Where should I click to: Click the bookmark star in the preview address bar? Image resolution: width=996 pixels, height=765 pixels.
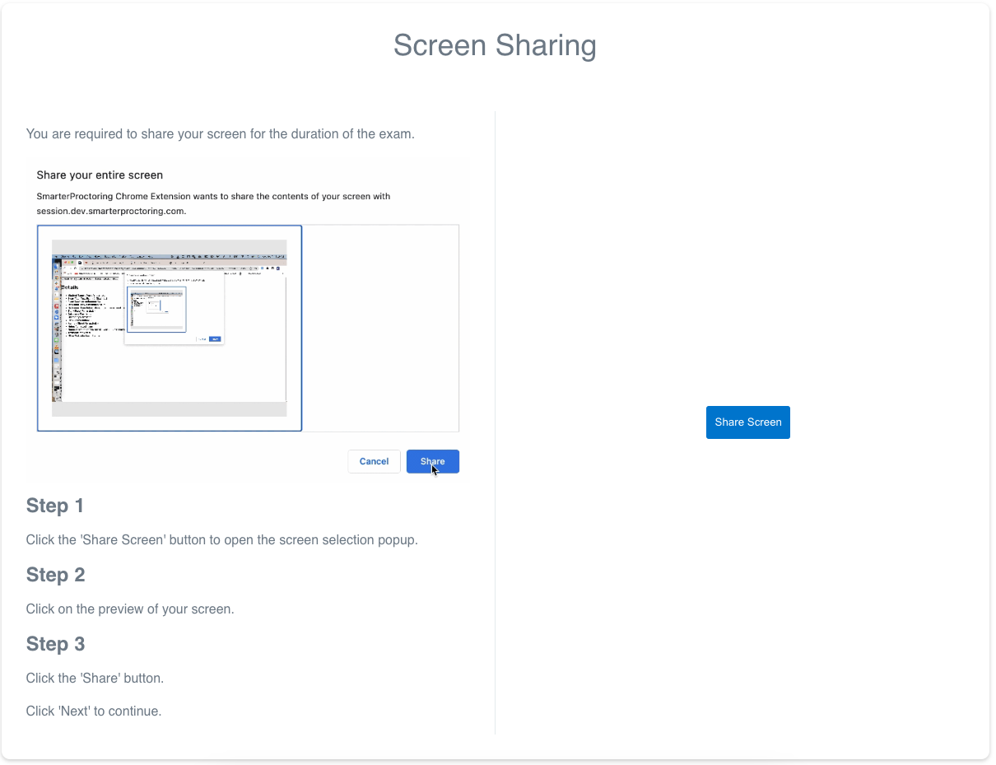coord(254,268)
